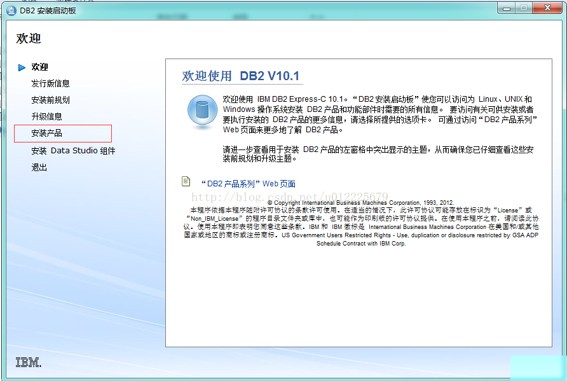The height and width of the screenshot is (381, 567).
Task: Open the "DB2 产品系列" Web 页面 link
Action: 249,184
